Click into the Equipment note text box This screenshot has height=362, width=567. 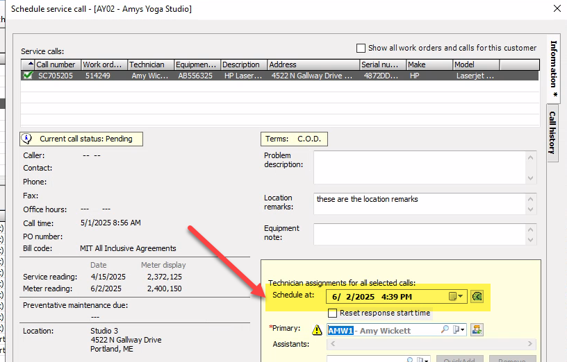[420, 234]
